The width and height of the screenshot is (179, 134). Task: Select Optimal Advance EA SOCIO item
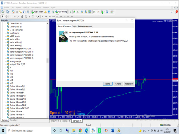19,108
